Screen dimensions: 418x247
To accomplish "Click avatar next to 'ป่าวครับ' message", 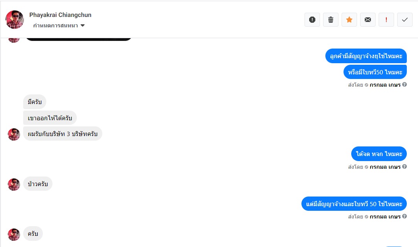I will pyautogui.click(x=14, y=184).
